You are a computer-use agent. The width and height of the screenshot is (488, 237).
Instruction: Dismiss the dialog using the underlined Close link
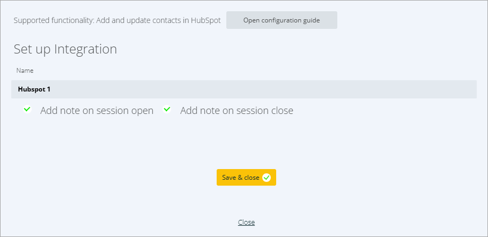(x=246, y=223)
